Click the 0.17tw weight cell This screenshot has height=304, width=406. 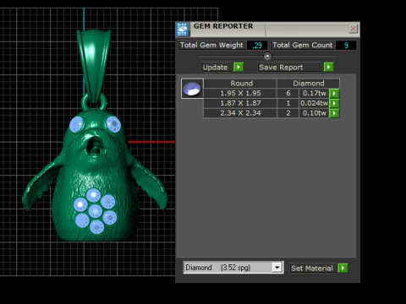coord(314,93)
